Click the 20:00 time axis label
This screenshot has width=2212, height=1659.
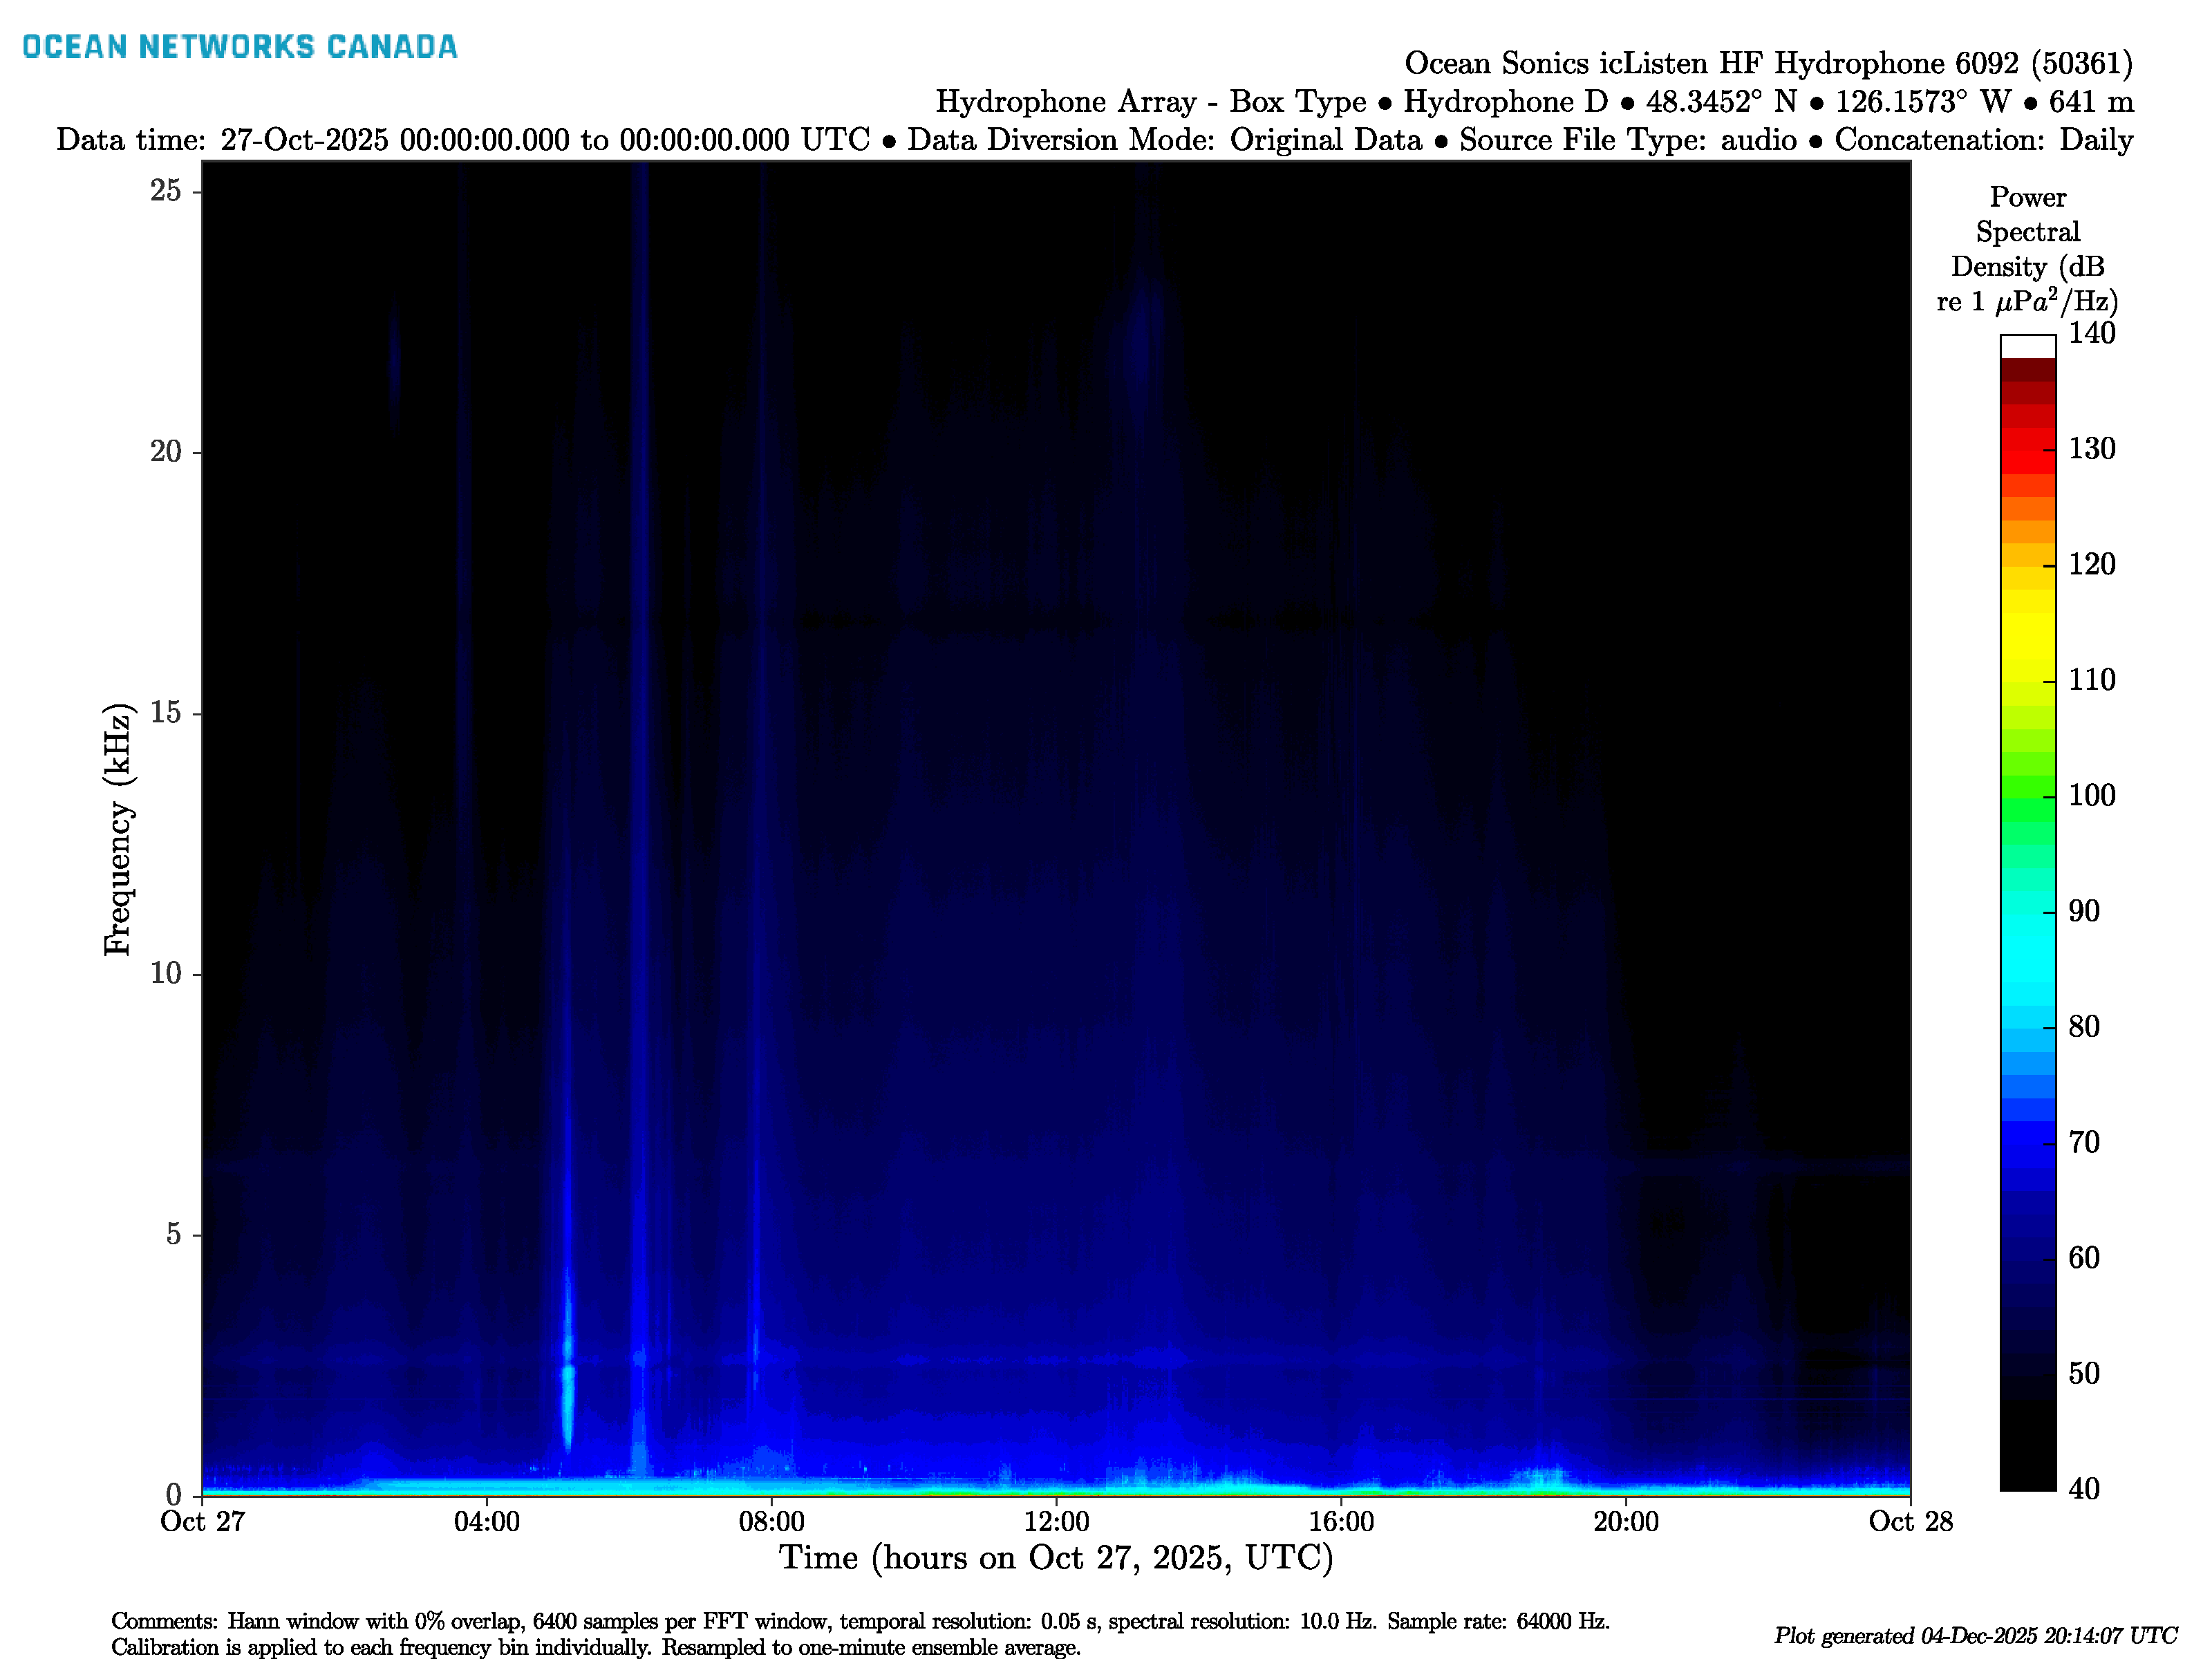click(x=1625, y=1522)
